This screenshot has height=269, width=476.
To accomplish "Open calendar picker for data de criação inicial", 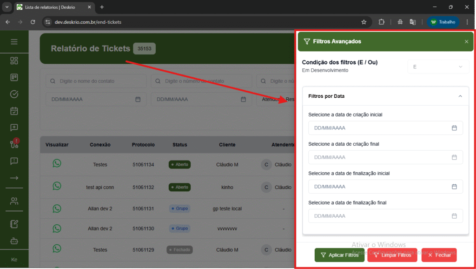I will tap(454, 128).
